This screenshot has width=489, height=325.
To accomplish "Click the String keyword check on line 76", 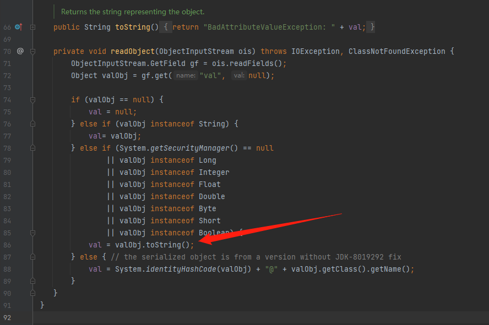I will coord(212,124).
